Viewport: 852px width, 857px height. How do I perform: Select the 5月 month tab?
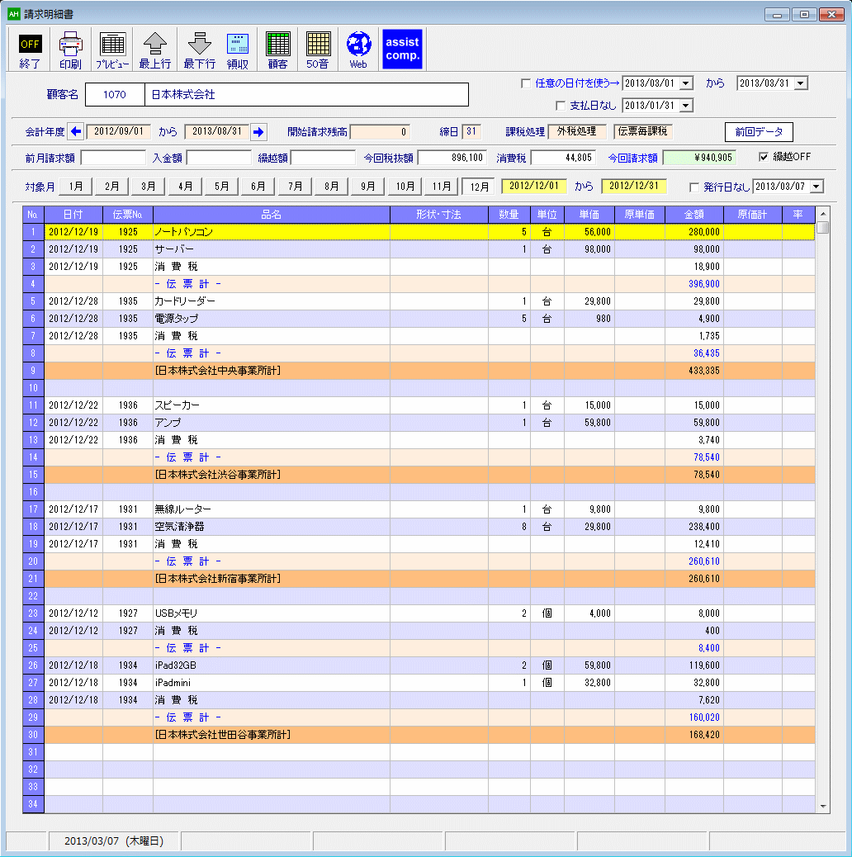222,187
